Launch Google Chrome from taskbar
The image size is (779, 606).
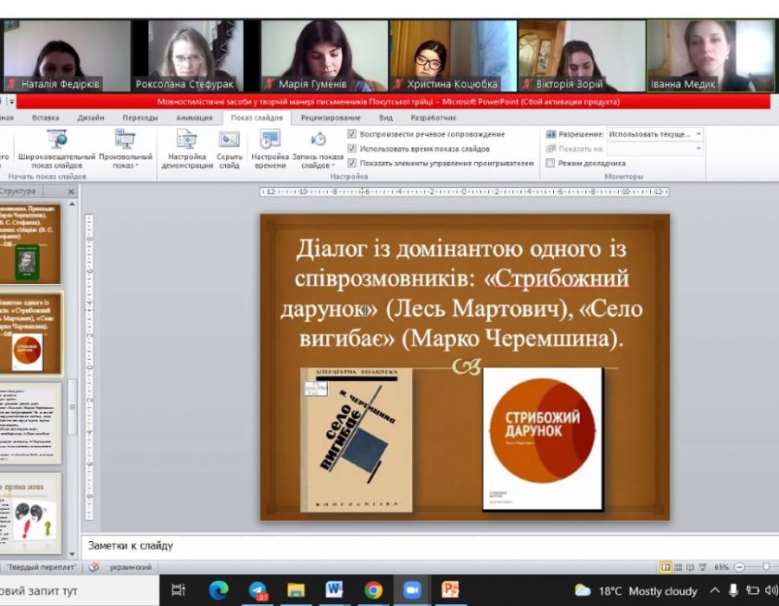coord(373,590)
